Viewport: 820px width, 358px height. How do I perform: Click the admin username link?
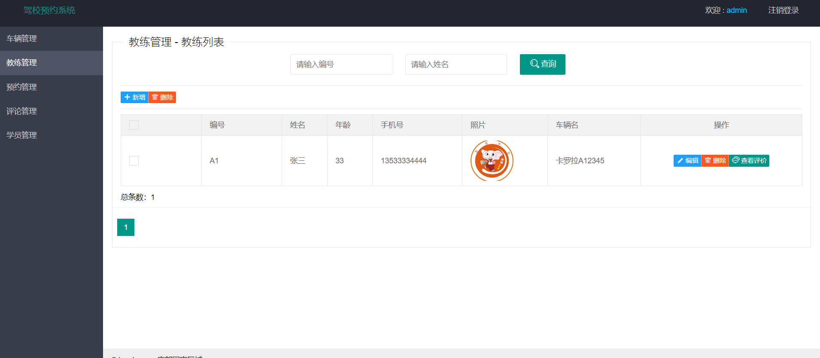pyautogui.click(x=737, y=10)
